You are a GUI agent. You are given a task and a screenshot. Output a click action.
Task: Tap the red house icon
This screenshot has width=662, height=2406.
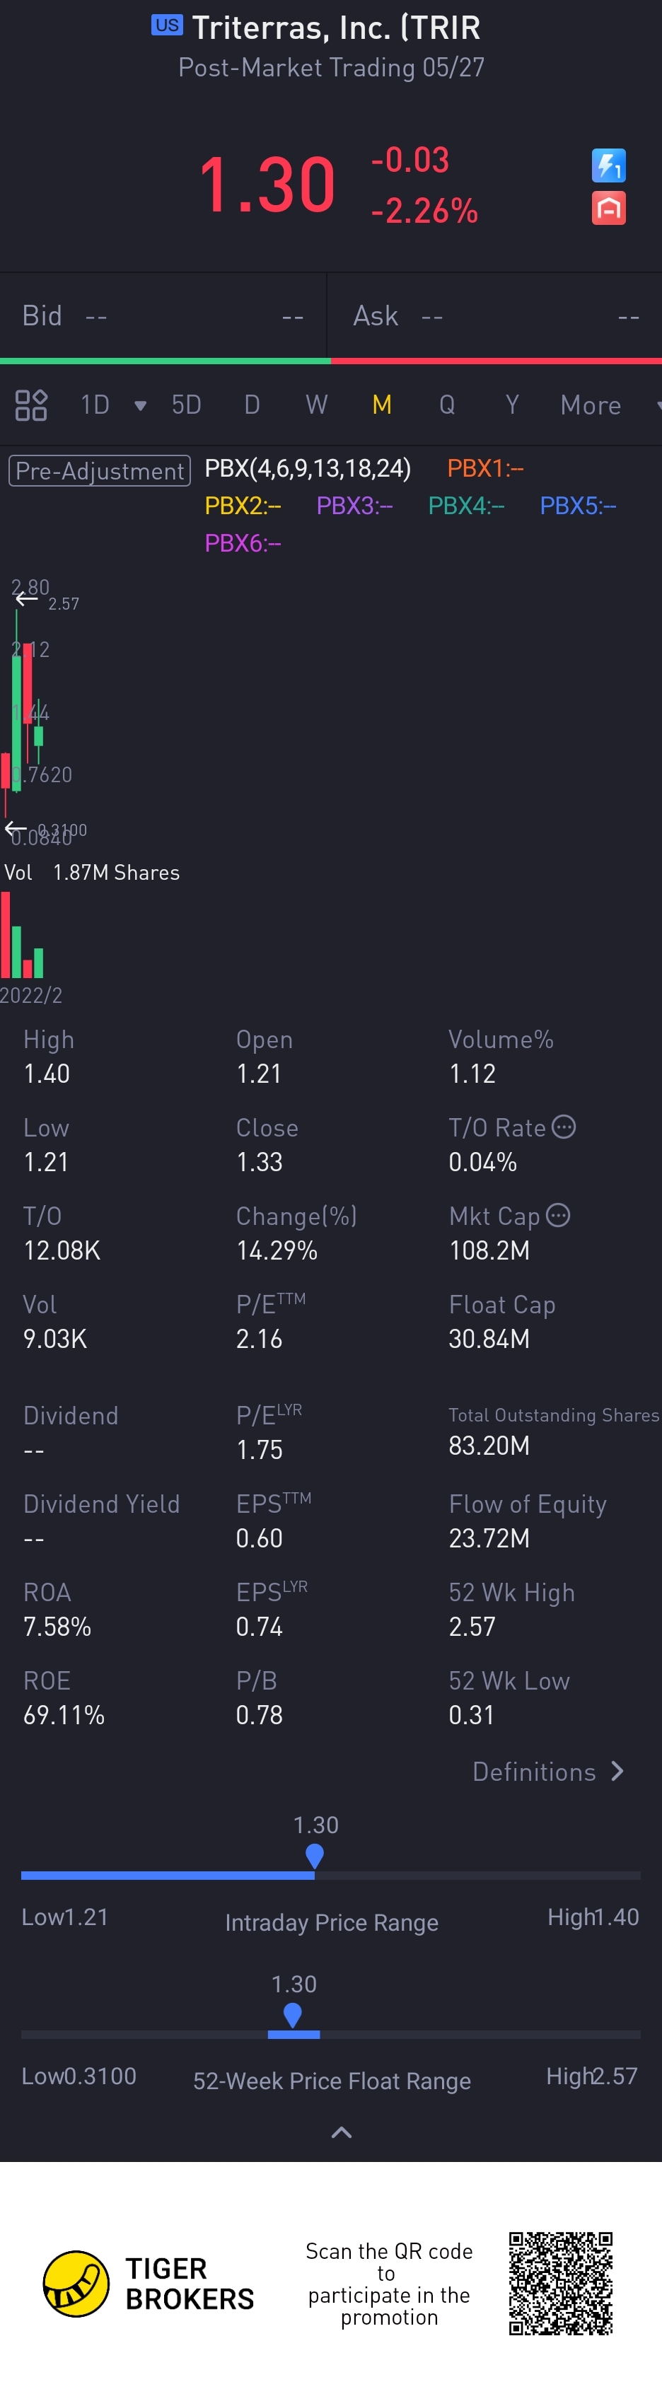[x=608, y=209]
